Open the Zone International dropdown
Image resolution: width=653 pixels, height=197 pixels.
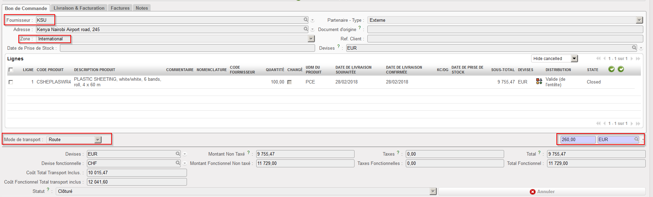click(311, 39)
